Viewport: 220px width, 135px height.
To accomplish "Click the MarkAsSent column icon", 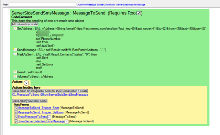I will point(15,54).
